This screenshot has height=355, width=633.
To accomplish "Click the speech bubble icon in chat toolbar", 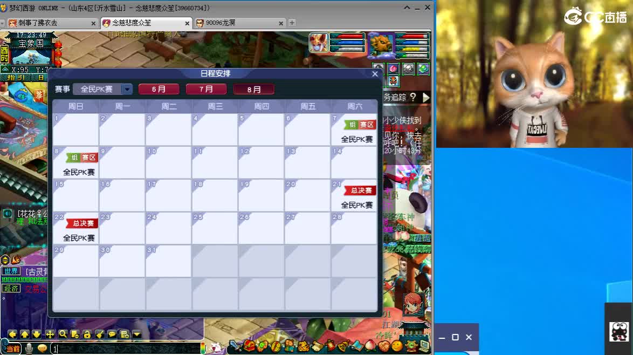I will click(x=112, y=334).
